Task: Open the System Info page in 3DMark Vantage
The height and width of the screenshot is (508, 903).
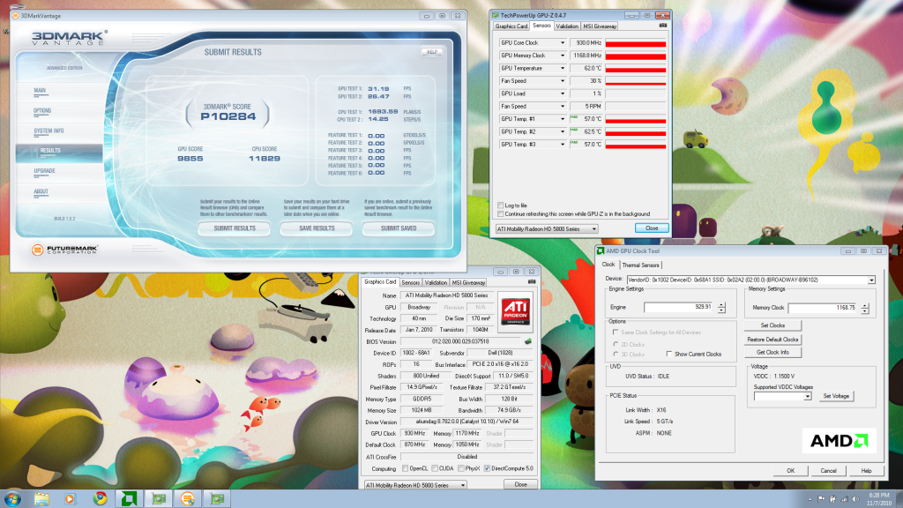Action: (x=49, y=131)
